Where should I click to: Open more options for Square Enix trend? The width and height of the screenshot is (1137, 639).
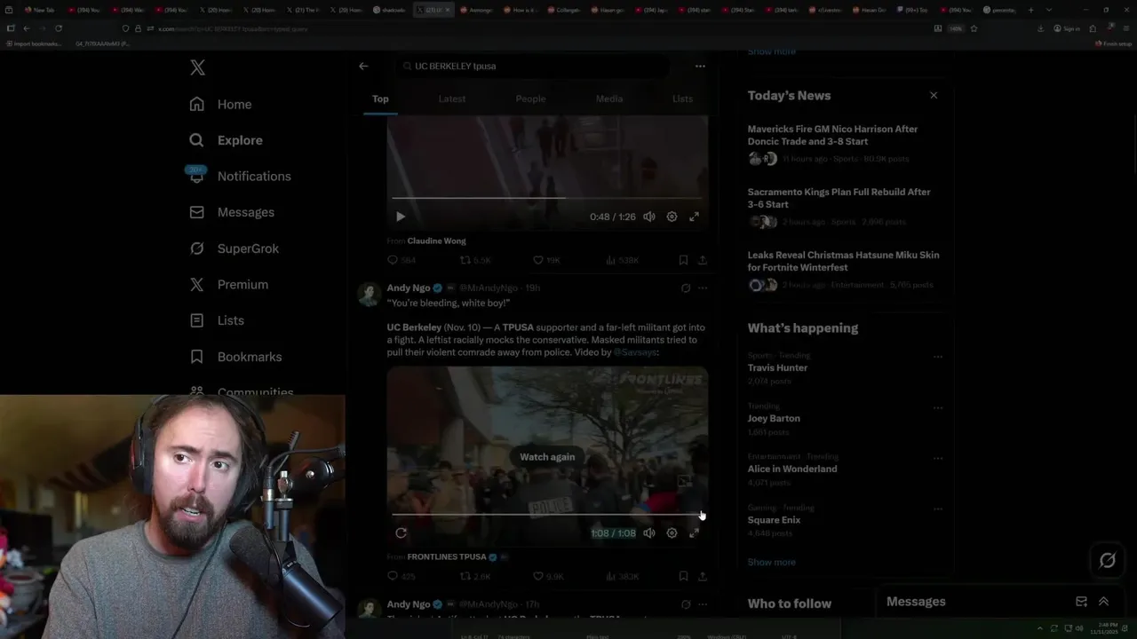tap(937, 509)
